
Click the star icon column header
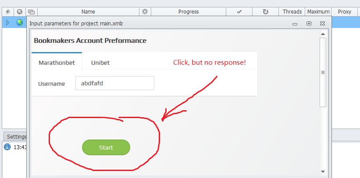8,12
